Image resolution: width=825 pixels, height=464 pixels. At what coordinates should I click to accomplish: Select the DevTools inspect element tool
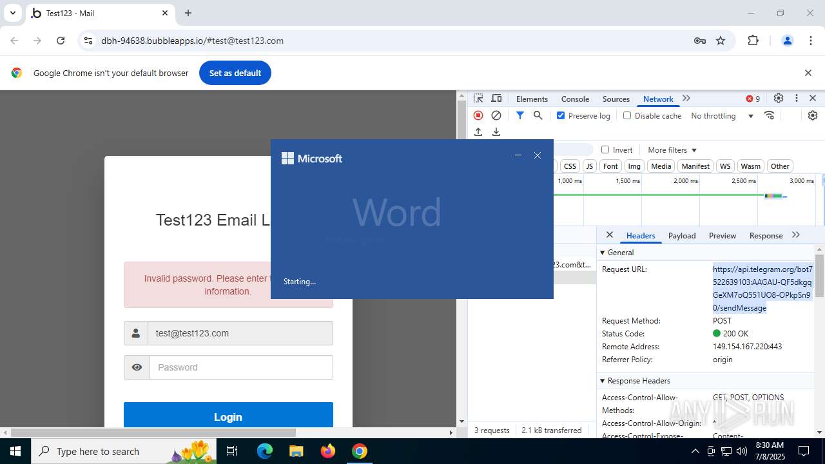coord(478,99)
